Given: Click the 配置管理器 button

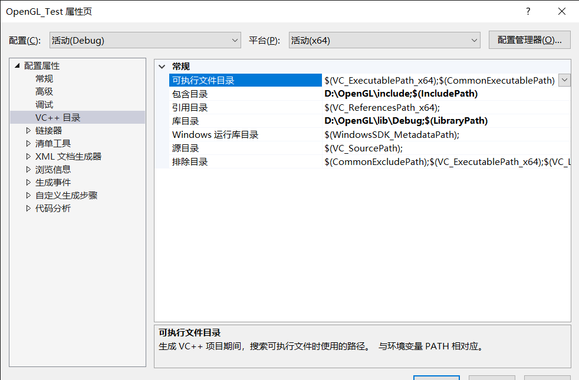Looking at the screenshot, I should (529, 39).
